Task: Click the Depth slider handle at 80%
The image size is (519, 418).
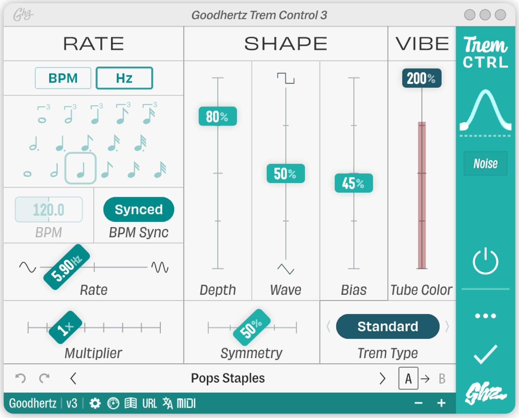Action: [218, 116]
